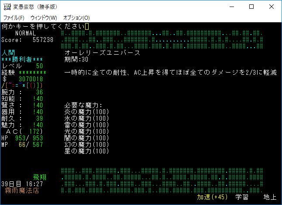This screenshot has width=282, height=205.
Task: Click the オーレリーズユニバース spell name
Action: coord(102,53)
